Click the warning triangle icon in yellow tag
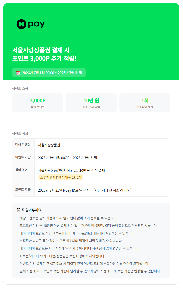The image size is (183, 289). pos(42,177)
